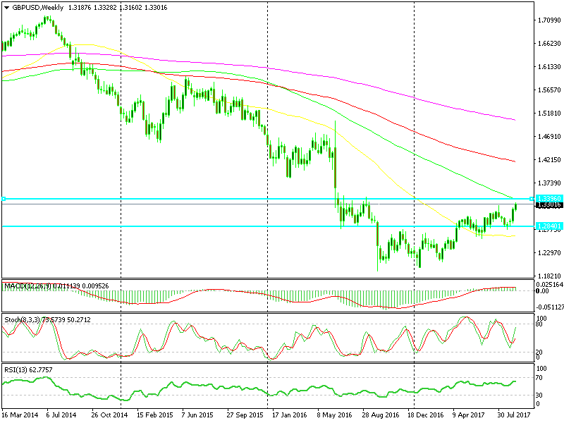Screen dimensions: 564x423
Task: Click the 1.18210 price on the scale
Action: click(x=548, y=276)
